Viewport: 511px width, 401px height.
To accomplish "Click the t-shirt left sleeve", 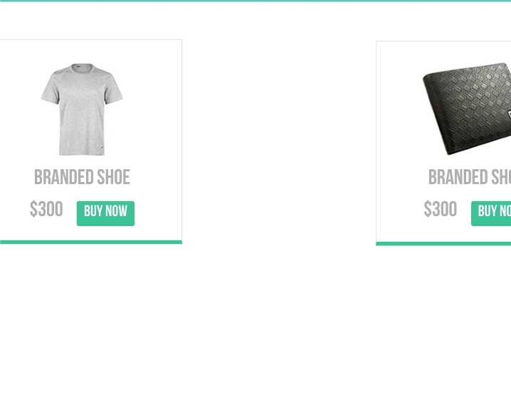I will (x=51, y=86).
